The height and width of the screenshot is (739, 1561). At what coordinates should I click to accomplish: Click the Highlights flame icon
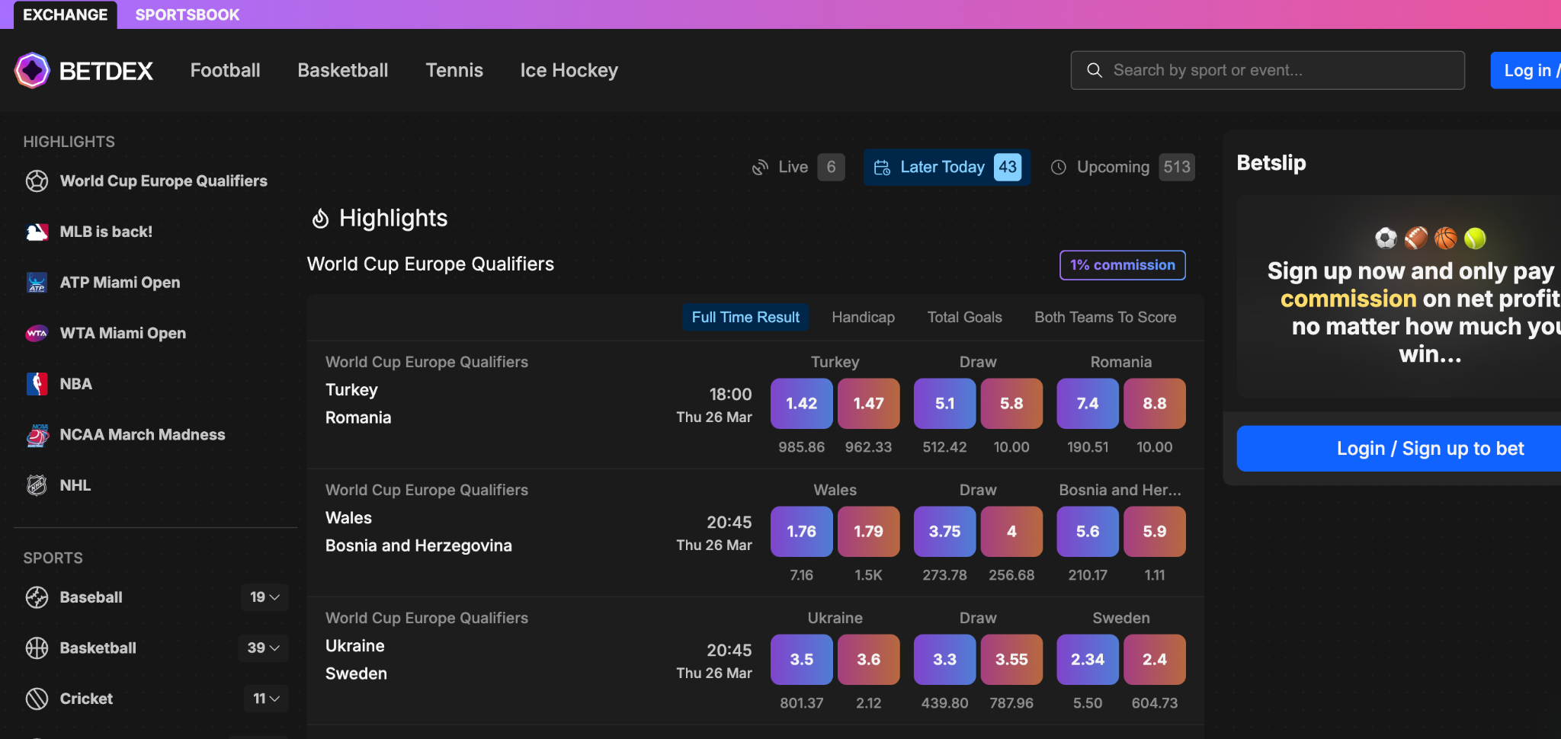[320, 219]
